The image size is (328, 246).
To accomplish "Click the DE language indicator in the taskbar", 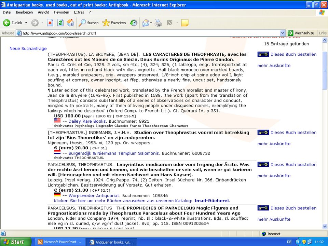I will coord(289,242).
